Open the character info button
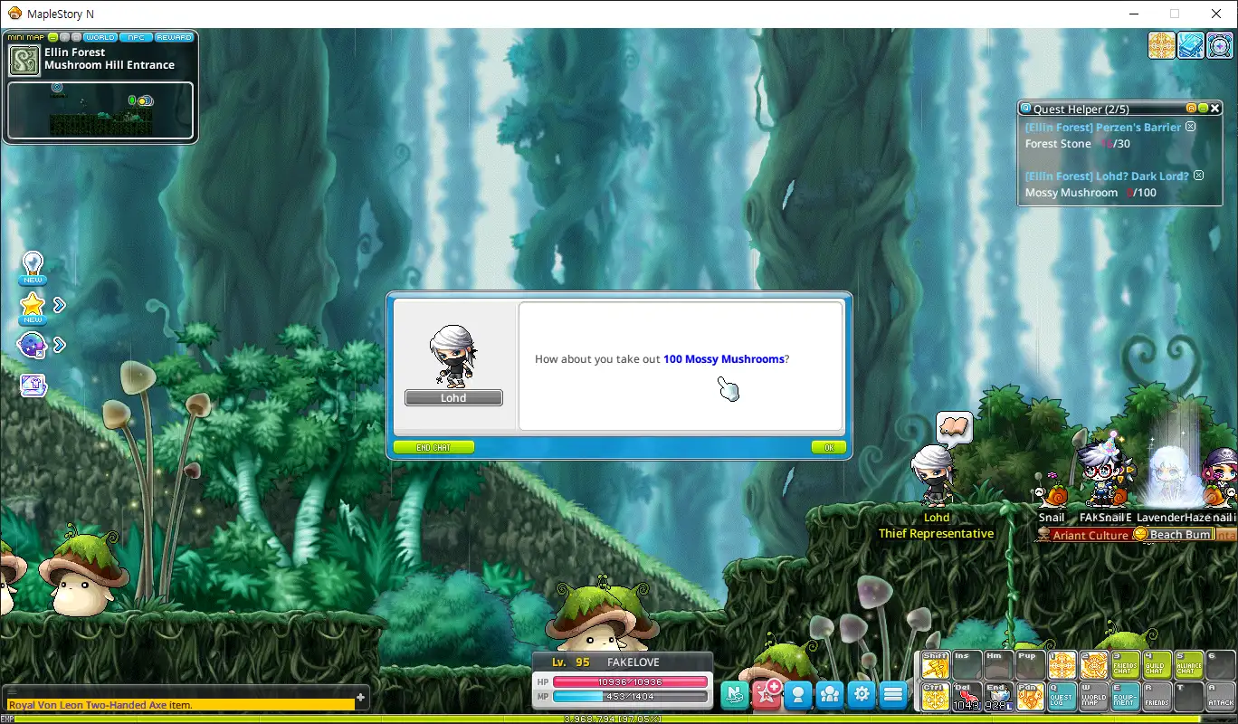The width and height of the screenshot is (1238, 724). [x=798, y=695]
